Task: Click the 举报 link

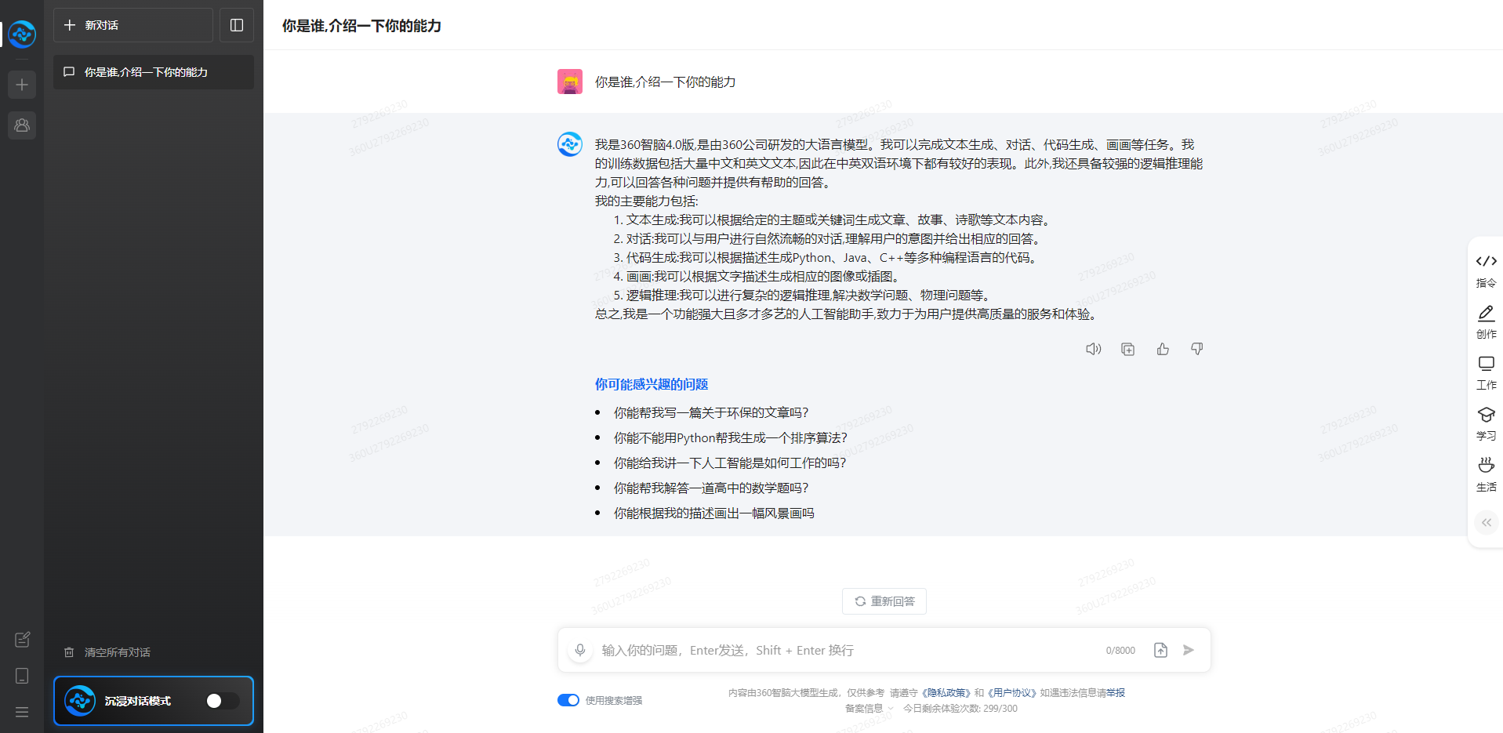Action: pyautogui.click(x=1116, y=693)
